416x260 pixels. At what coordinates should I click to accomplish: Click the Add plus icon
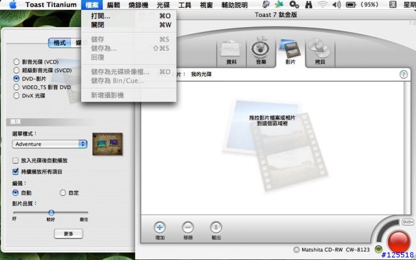click(159, 227)
